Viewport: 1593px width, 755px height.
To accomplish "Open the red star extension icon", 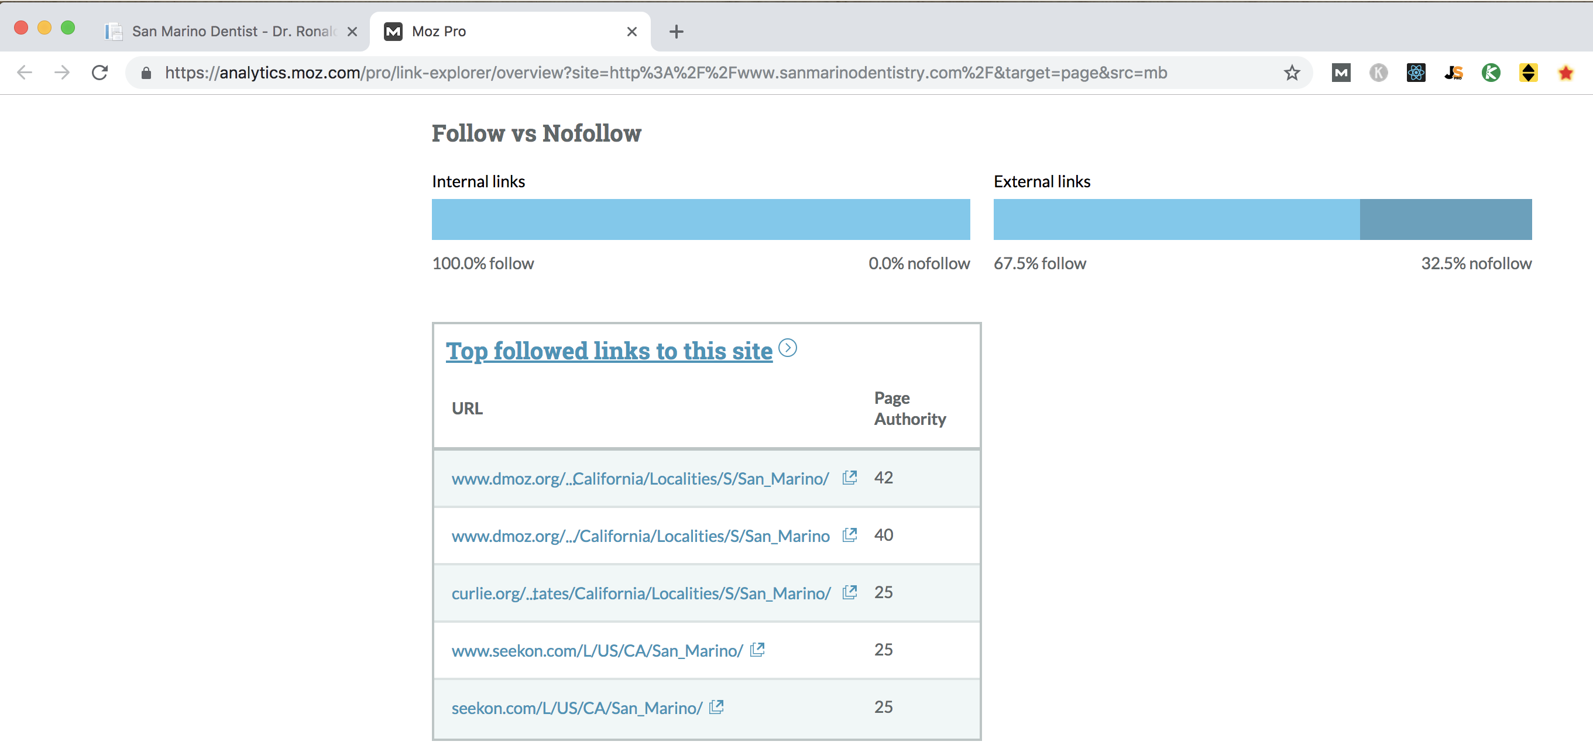I will (x=1566, y=73).
